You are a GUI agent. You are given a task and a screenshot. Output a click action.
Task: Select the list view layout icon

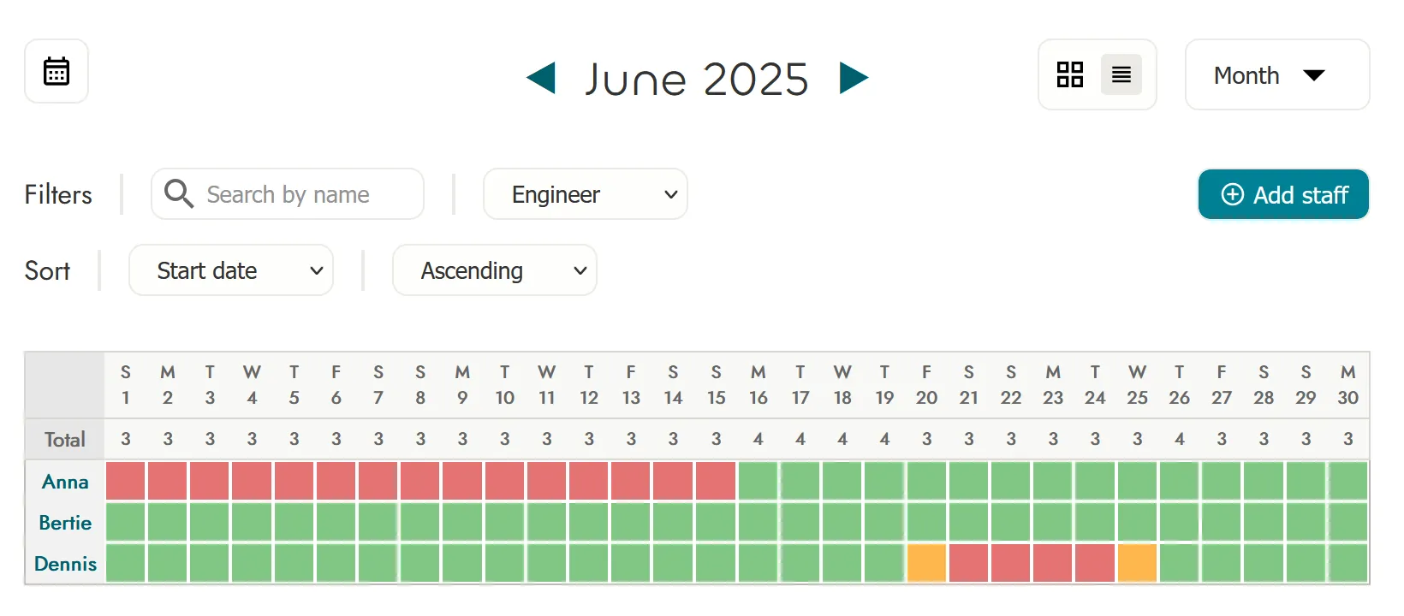pos(1121,74)
